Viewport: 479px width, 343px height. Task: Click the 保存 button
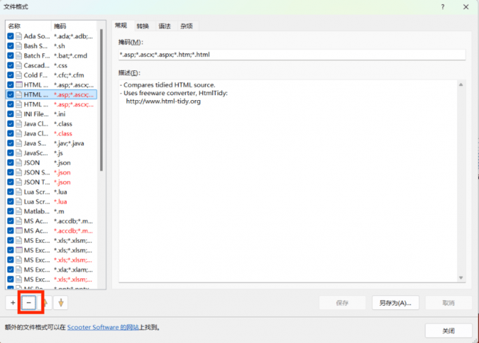click(x=342, y=303)
